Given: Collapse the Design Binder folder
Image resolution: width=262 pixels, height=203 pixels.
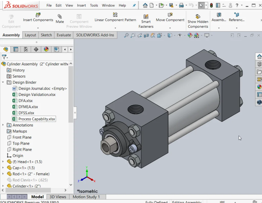Looking at the screenshot, I should click(3, 82).
